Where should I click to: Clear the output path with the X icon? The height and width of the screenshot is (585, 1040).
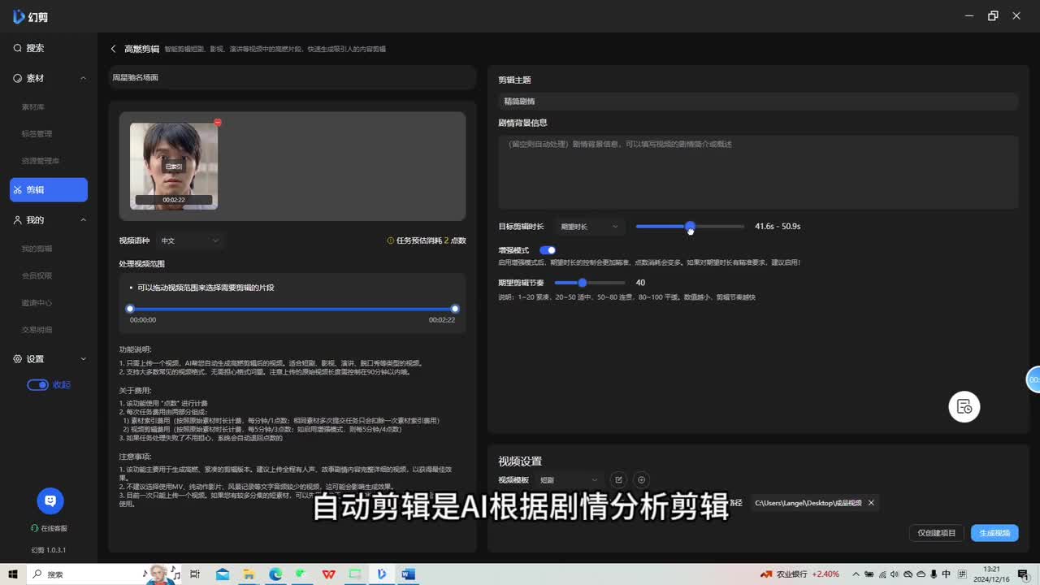coord(871,503)
